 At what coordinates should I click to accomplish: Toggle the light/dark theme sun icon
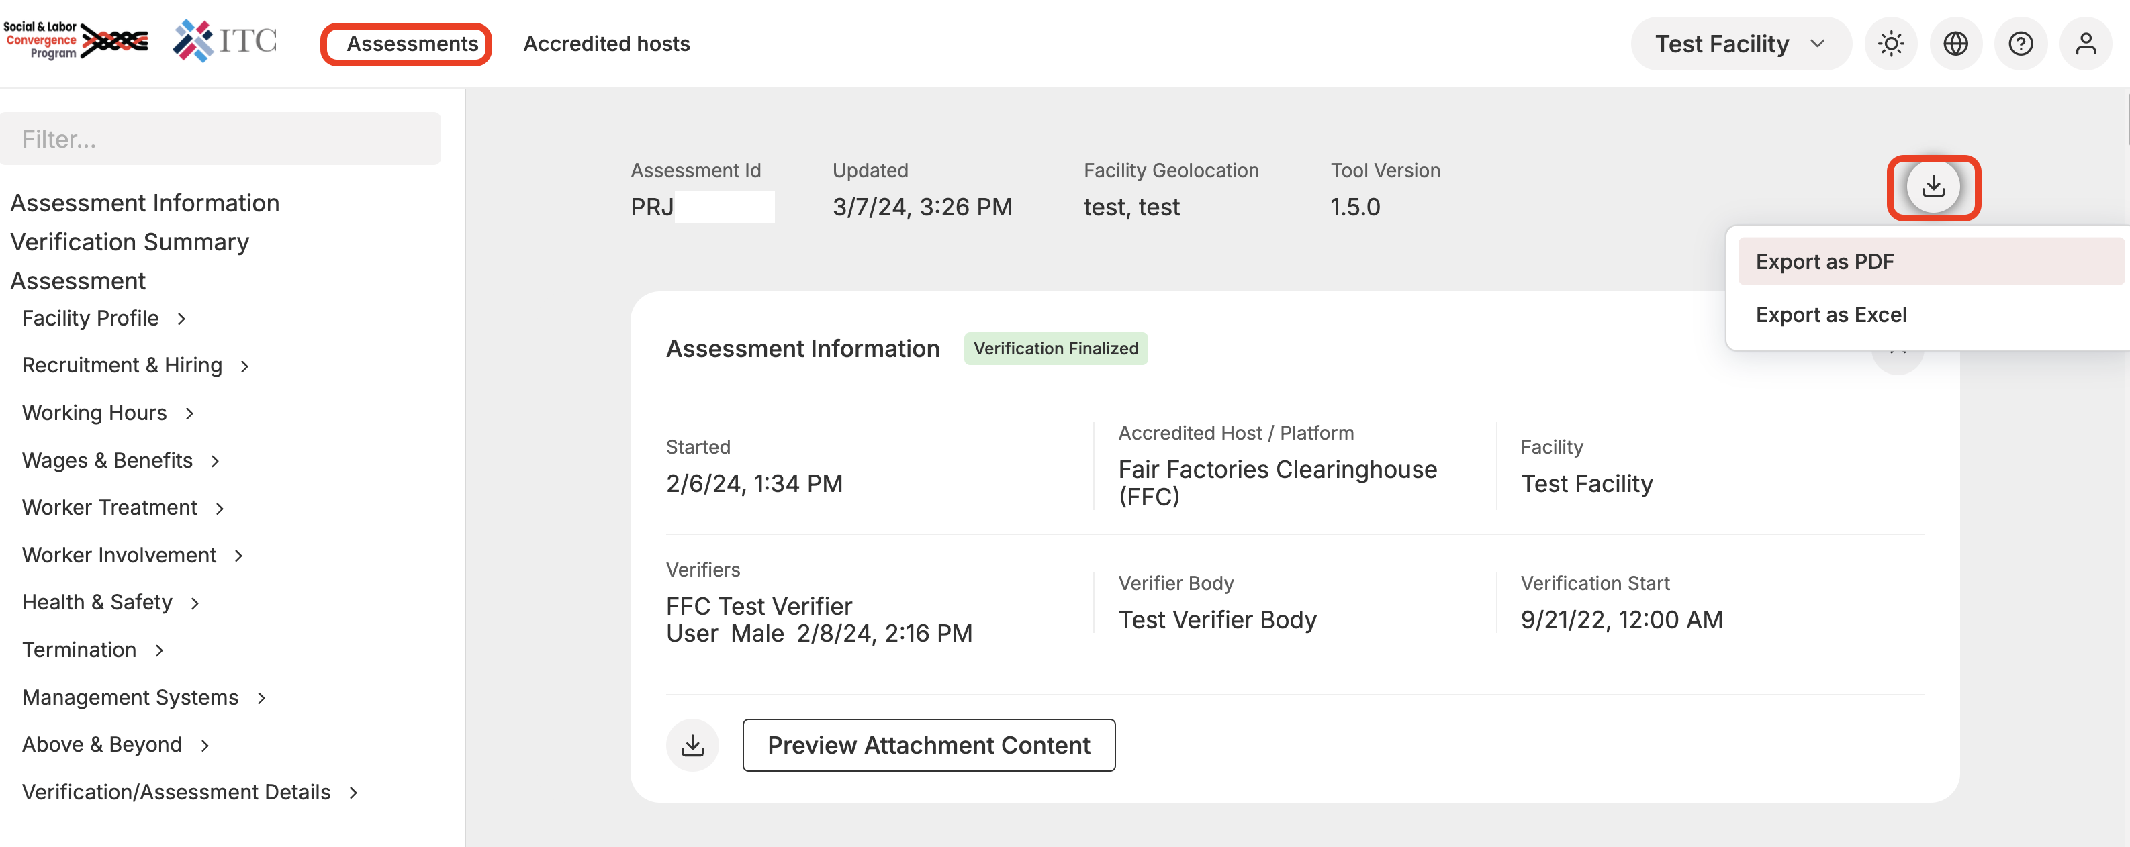tap(1890, 44)
